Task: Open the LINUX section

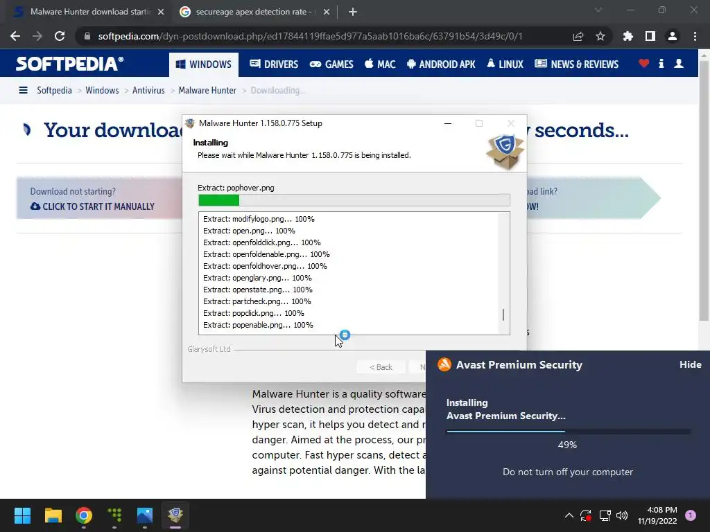Action: [x=505, y=64]
